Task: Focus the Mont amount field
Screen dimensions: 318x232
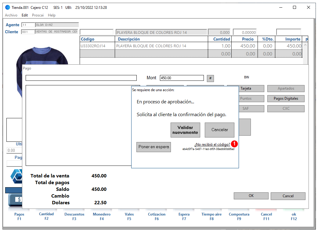Action: pos(182,78)
